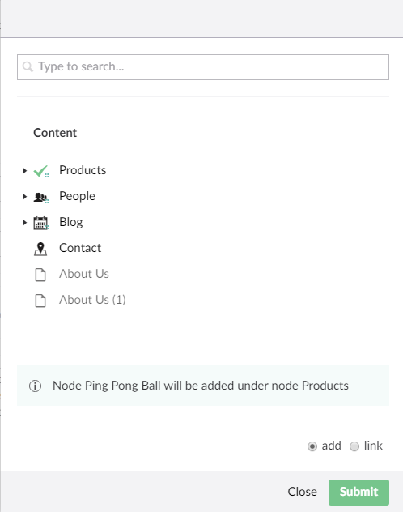Click the green checkmark Products icon
The image size is (403, 512).
(41, 171)
